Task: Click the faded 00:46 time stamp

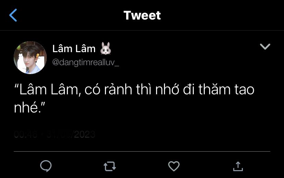Action: [x=26, y=134]
